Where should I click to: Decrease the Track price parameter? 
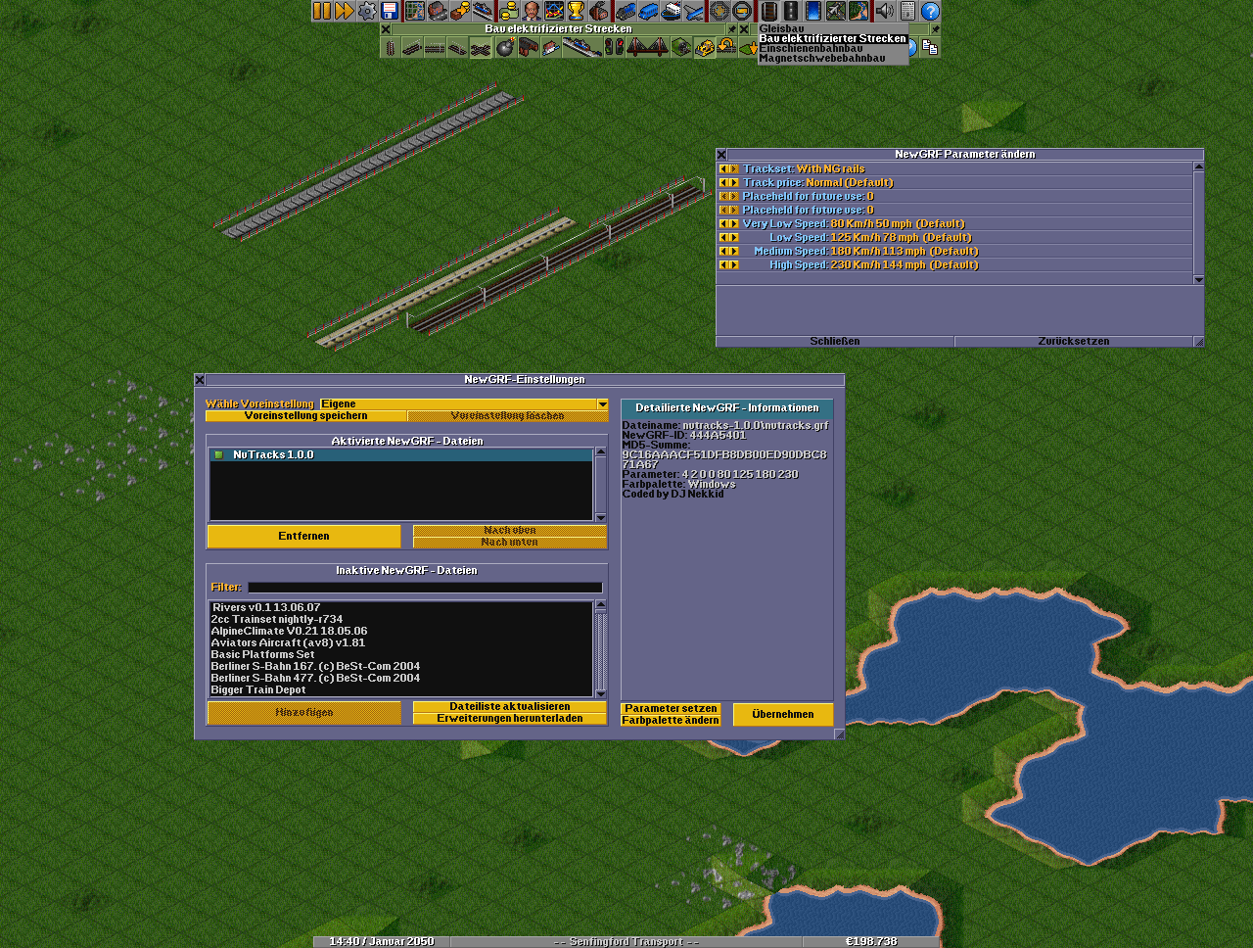pos(723,183)
